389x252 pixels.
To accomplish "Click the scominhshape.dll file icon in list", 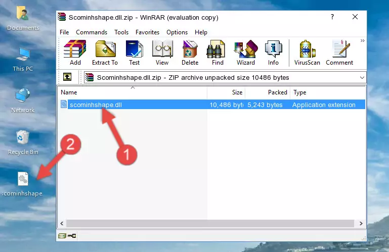I will (x=64, y=105).
